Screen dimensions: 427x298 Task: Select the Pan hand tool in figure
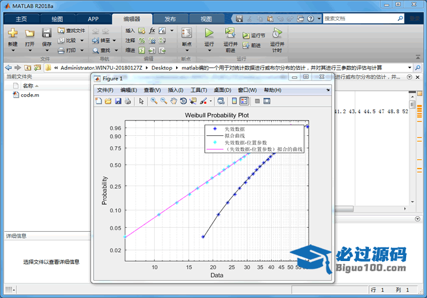[173, 101]
